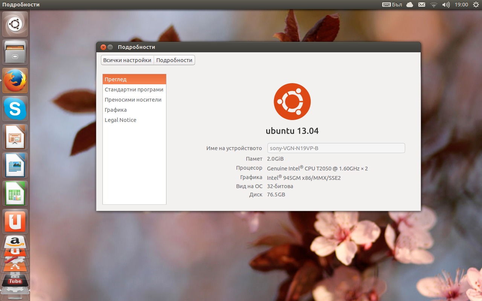The image size is (482, 301).
Task: Click the Подробности breadcrumb button
Action: pyautogui.click(x=174, y=60)
